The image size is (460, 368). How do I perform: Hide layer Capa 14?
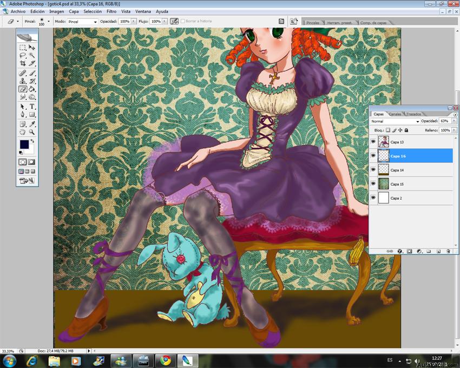[x=373, y=170]
